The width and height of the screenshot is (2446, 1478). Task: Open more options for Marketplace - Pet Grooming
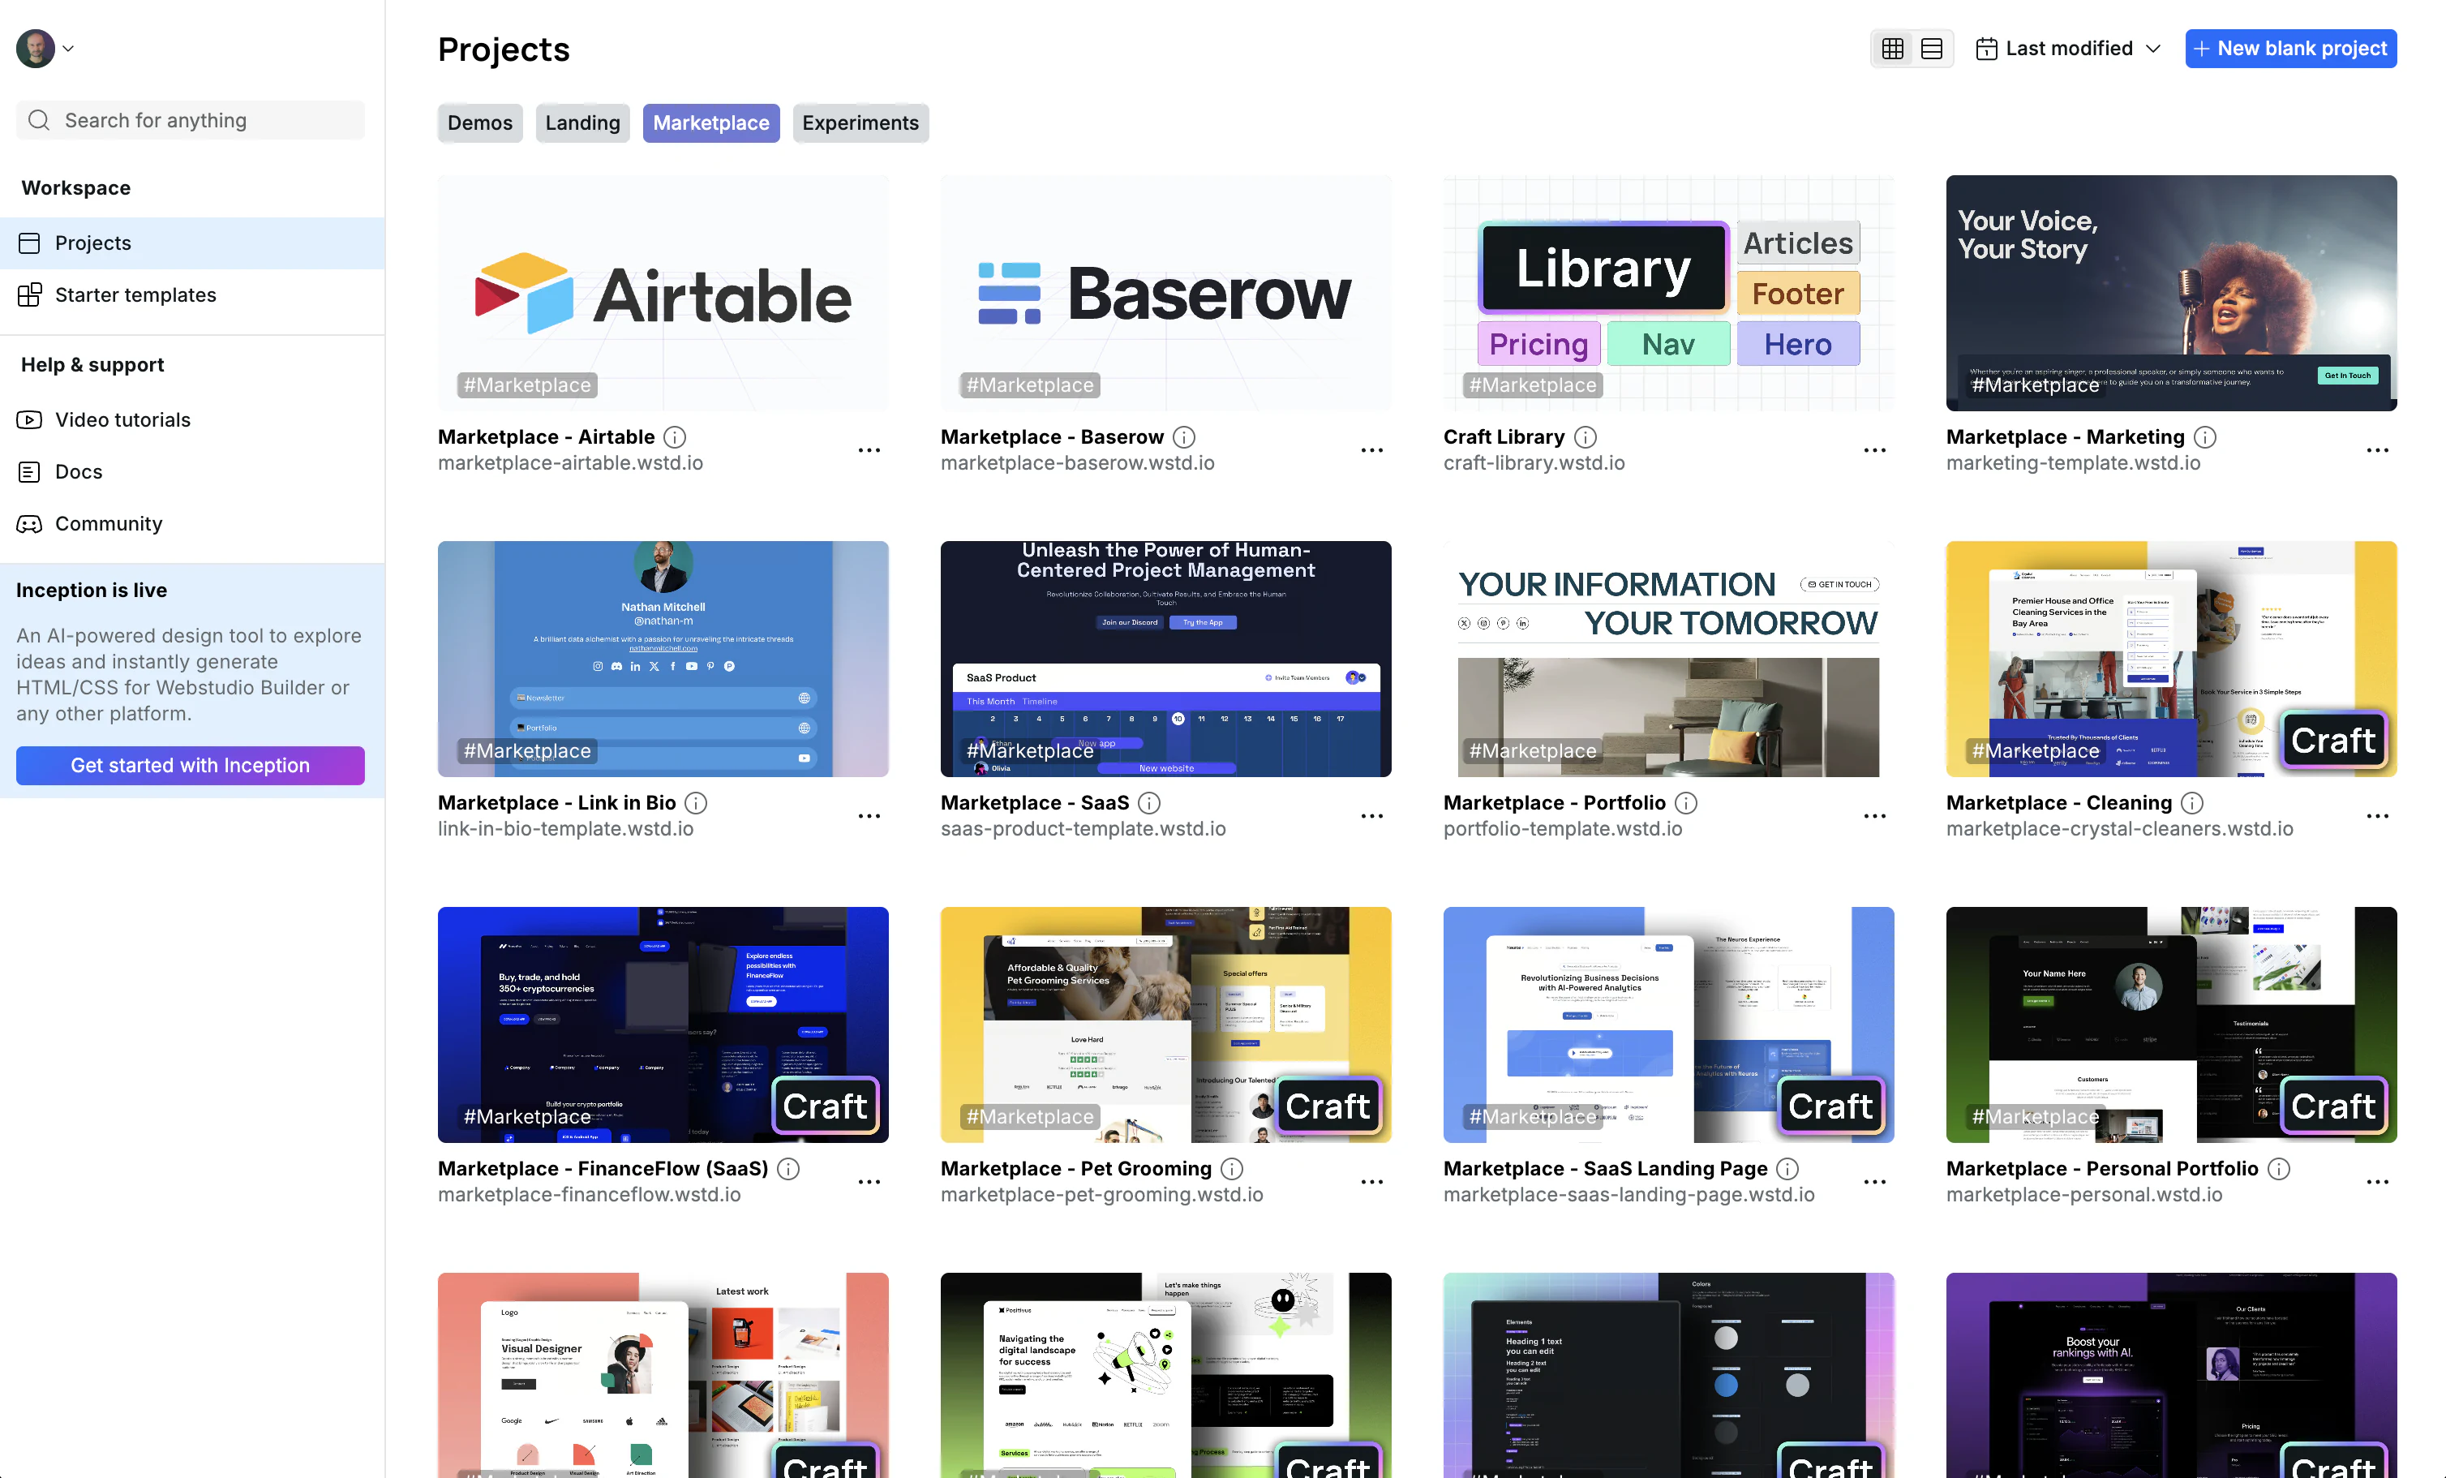point(1372,1184)
